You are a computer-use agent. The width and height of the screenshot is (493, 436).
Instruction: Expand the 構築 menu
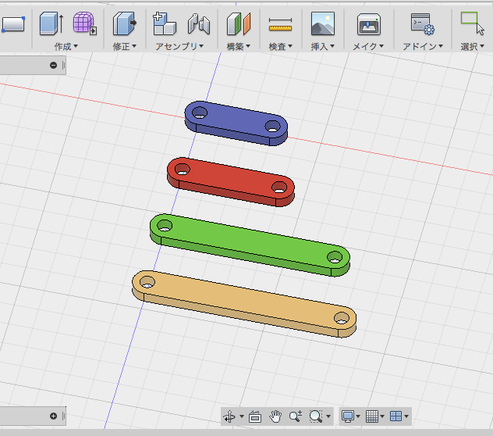239,47
